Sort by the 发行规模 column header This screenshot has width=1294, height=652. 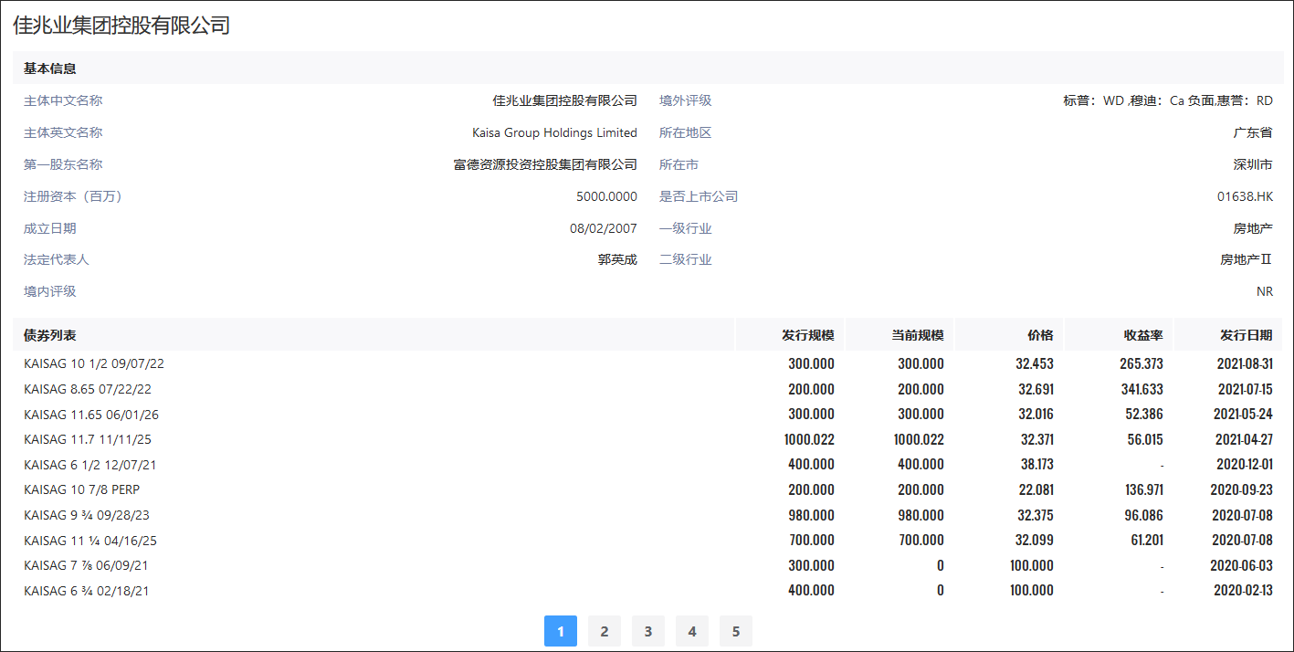[812, 334]
